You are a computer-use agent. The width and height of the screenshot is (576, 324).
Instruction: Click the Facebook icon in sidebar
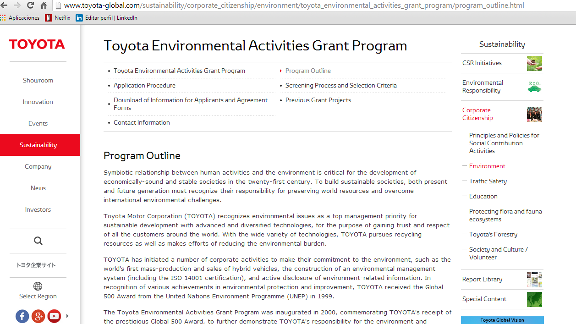pos(22,316)
